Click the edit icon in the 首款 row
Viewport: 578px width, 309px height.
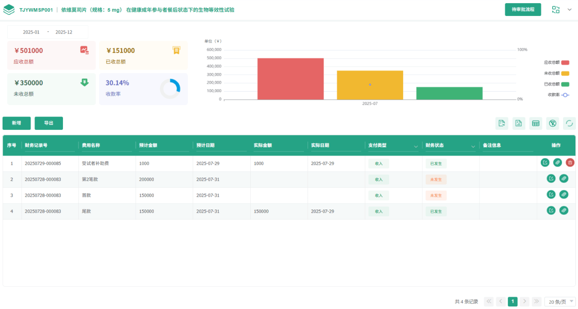coord(551,195)
